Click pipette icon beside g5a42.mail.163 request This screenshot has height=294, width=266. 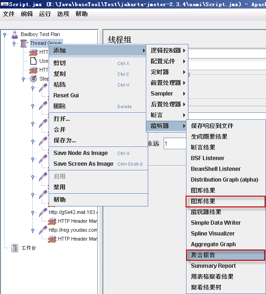(x=43, y=213)
